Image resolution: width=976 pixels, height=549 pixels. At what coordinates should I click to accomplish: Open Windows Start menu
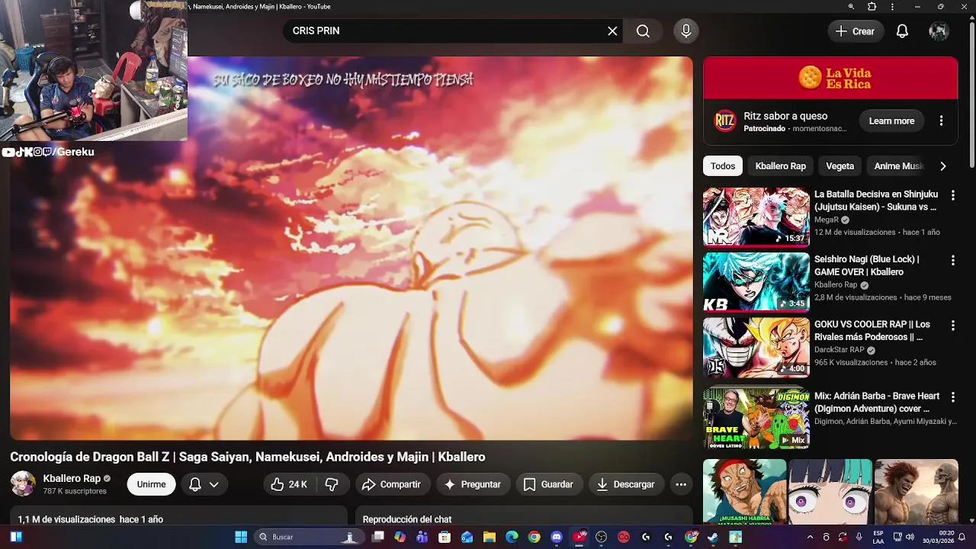[241, 537]
